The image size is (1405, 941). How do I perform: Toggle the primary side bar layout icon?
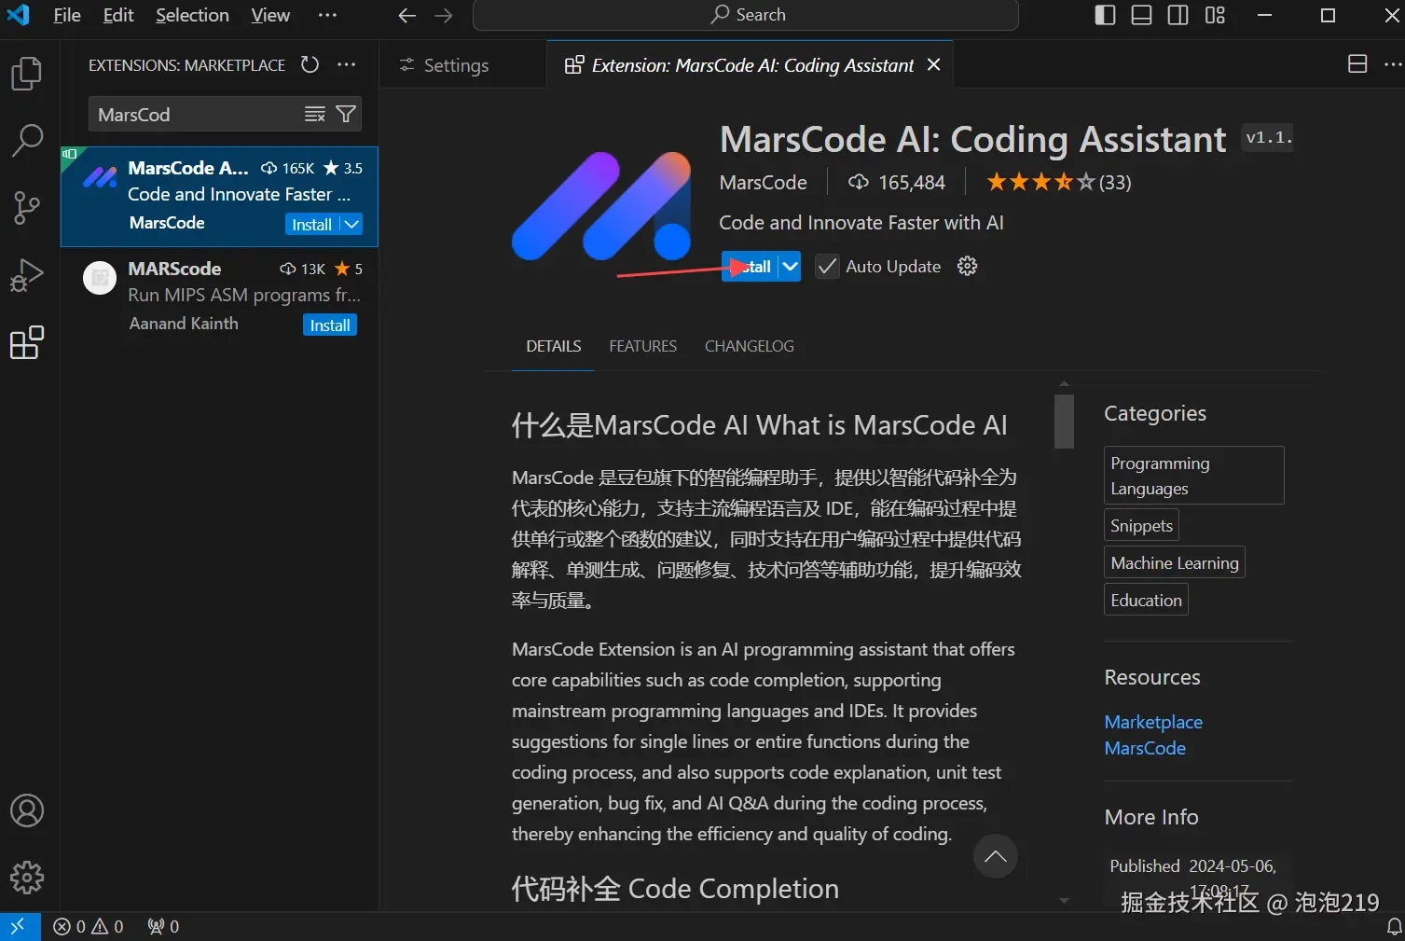tap(1105, 15)
